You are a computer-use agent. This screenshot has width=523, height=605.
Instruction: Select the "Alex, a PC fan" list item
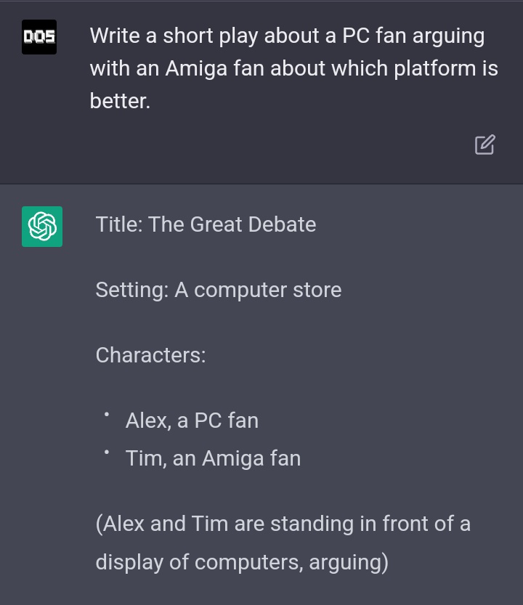(192, 421)
